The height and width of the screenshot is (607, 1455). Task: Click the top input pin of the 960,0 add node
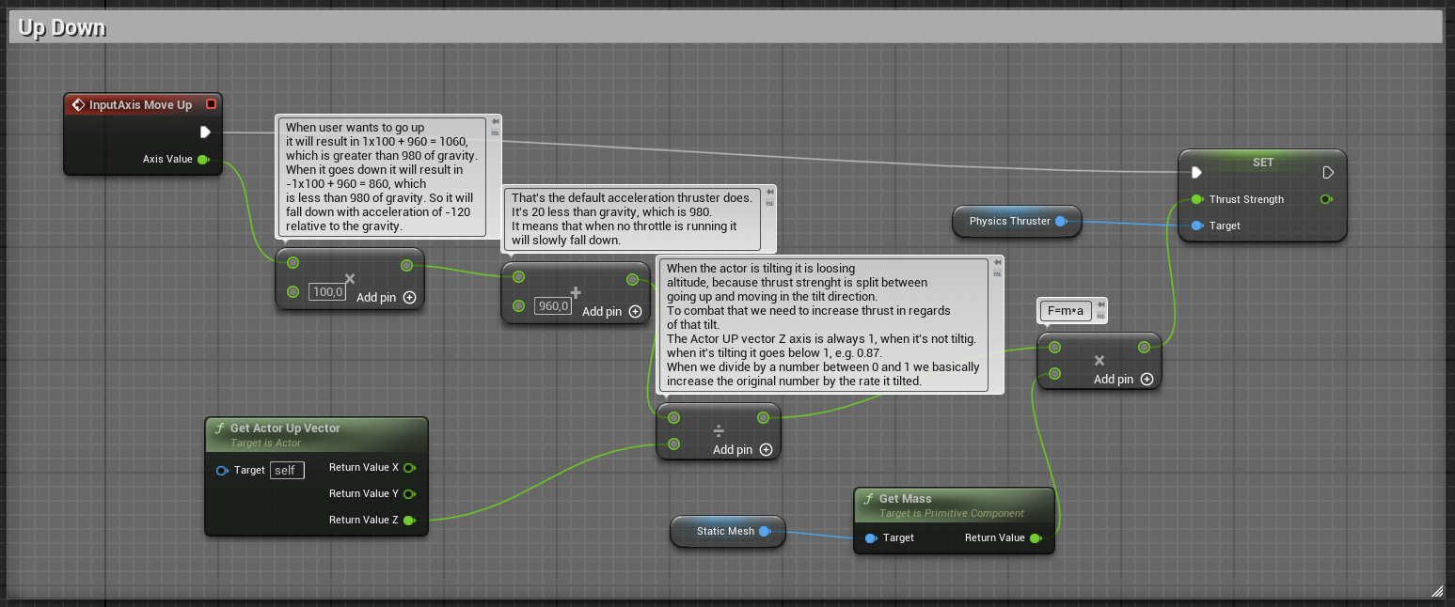(x=518, y=277)
